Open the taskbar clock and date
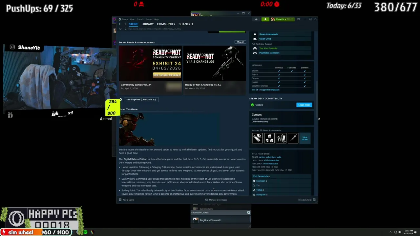This screenshot has width=420, height=236. click(409, 232)
